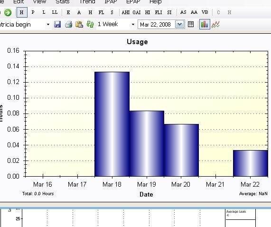Image resolution: width=271 pixels, height=227 pixels.
Task: Click the VB toolbar button
Action: (205, 12)
